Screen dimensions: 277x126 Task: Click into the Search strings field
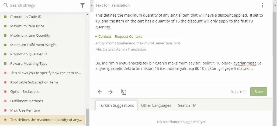pyautogui.click(x=41, y=5)
